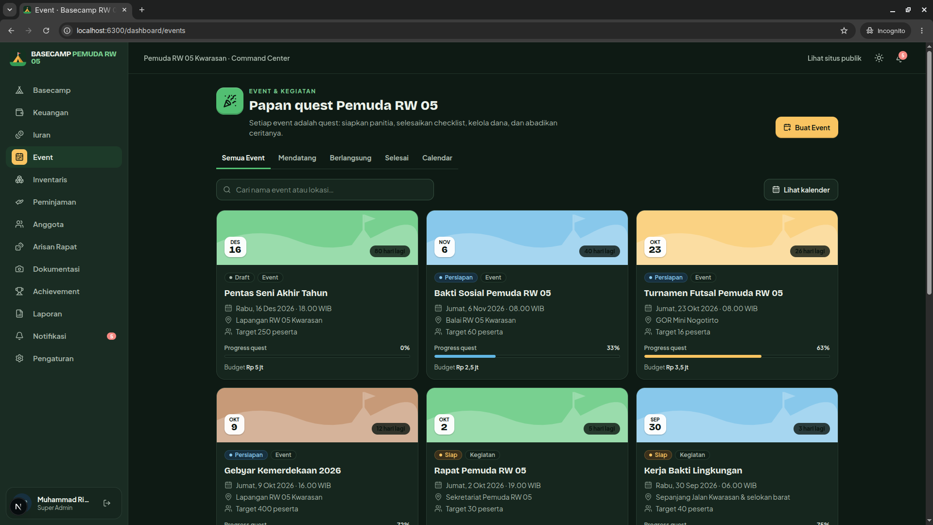Open the Inventaris section
This screenshot has width=933, height=525.
coord(64,180)
